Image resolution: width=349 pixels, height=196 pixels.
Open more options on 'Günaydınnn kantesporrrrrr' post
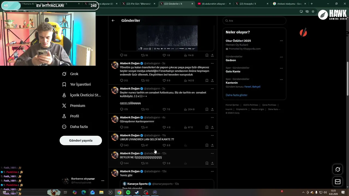click(x=212, y=117)
